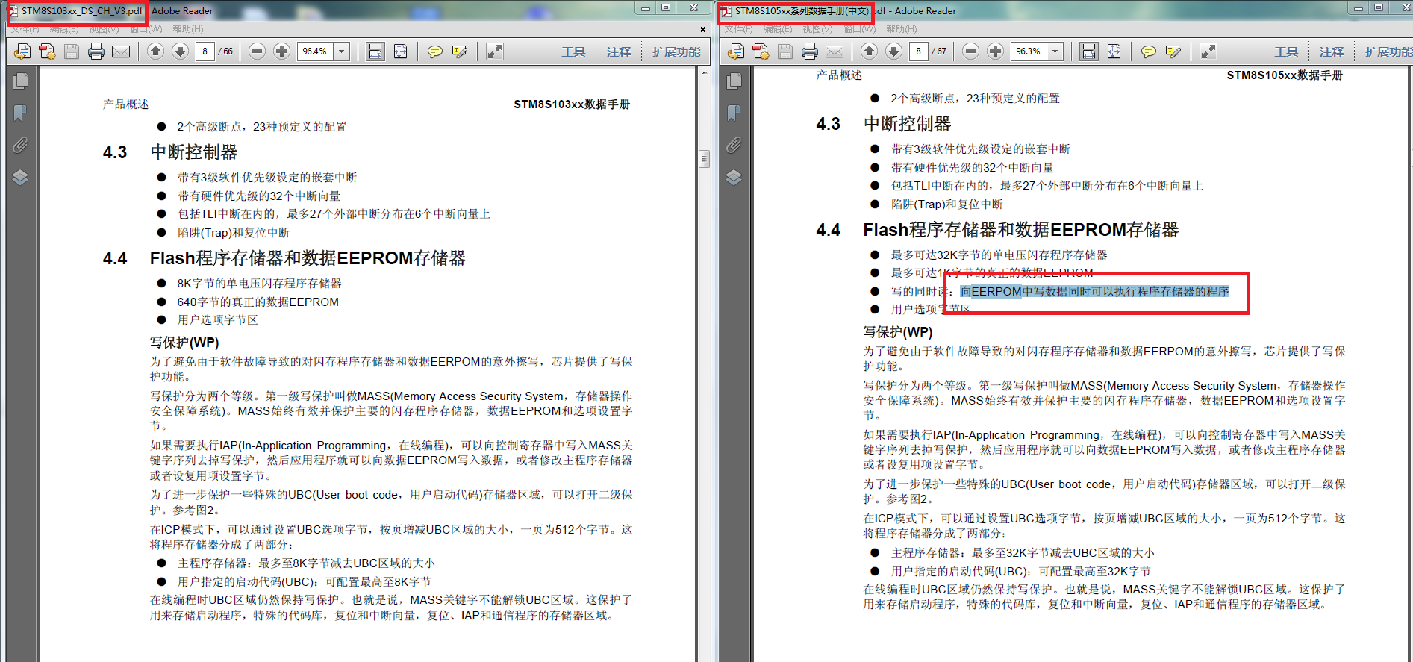Go to previous page in STM8S105 window

click(869, 51)
